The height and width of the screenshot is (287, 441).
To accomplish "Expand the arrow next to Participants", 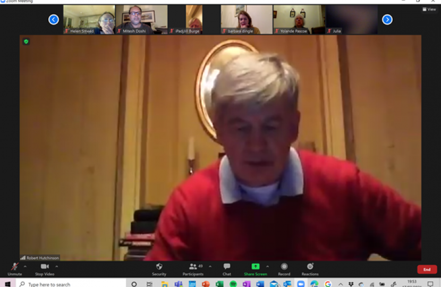I will pyautogui.click(x=210, y=266).
